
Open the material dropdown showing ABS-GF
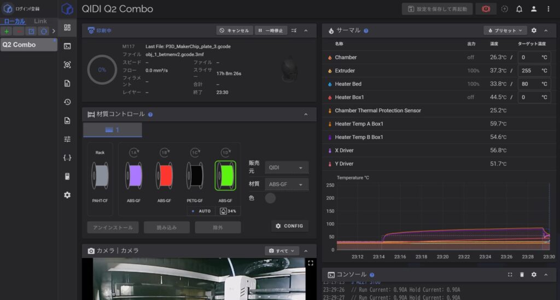tap(287, 184)
